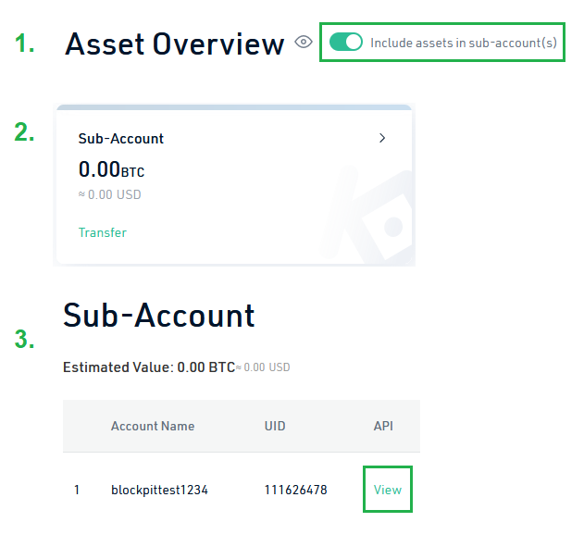Click the API column header
This screenshot has width=584, height=547.
pyautogui.click(x=384, y=427)
